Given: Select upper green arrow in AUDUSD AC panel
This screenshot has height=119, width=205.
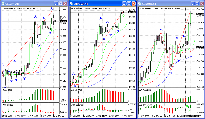Looking at the screenshot, I should point(187,106).
